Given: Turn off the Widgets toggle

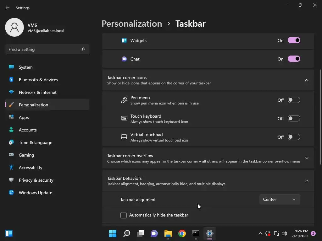Looking at the screenshot, I should [294, 40].
